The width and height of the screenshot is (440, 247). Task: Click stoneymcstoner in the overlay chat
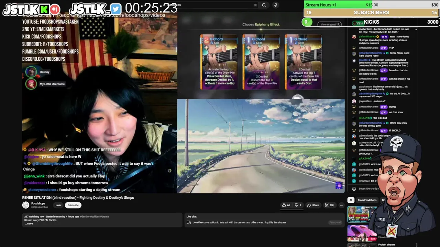click(42, 190)
